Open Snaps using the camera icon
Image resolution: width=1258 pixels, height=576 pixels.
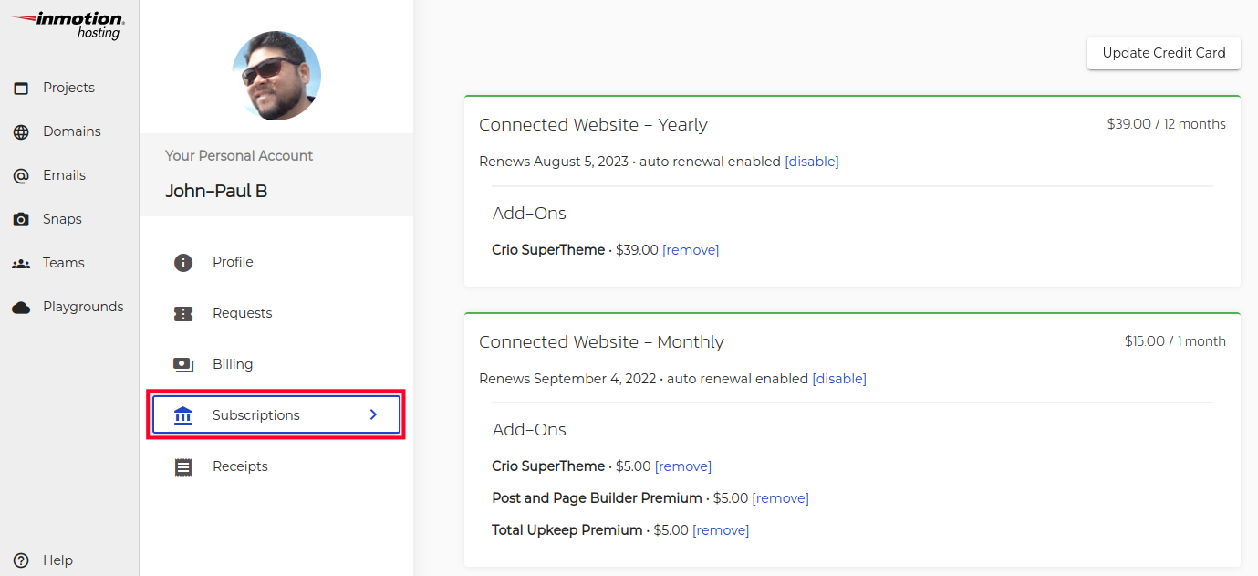pos(21,220)
